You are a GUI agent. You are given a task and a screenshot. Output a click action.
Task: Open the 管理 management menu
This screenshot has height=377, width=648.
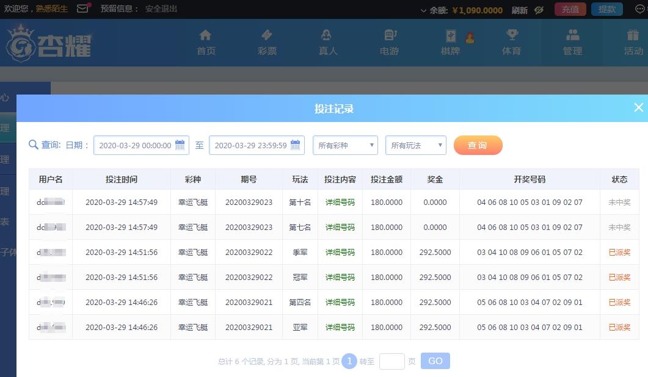(x=572, y=42)
